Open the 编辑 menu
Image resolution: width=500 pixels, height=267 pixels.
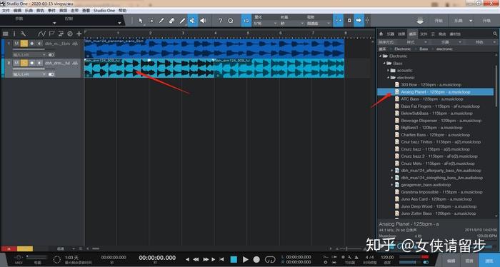[x=17, y=11]
